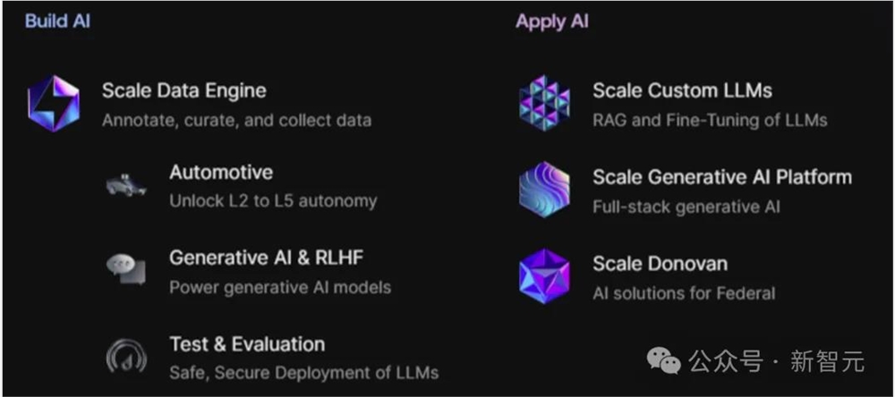Click the Test & Evaluation gauge icon
The width and height of the screenshot is (895, 397).
click(x=126, y=357)
